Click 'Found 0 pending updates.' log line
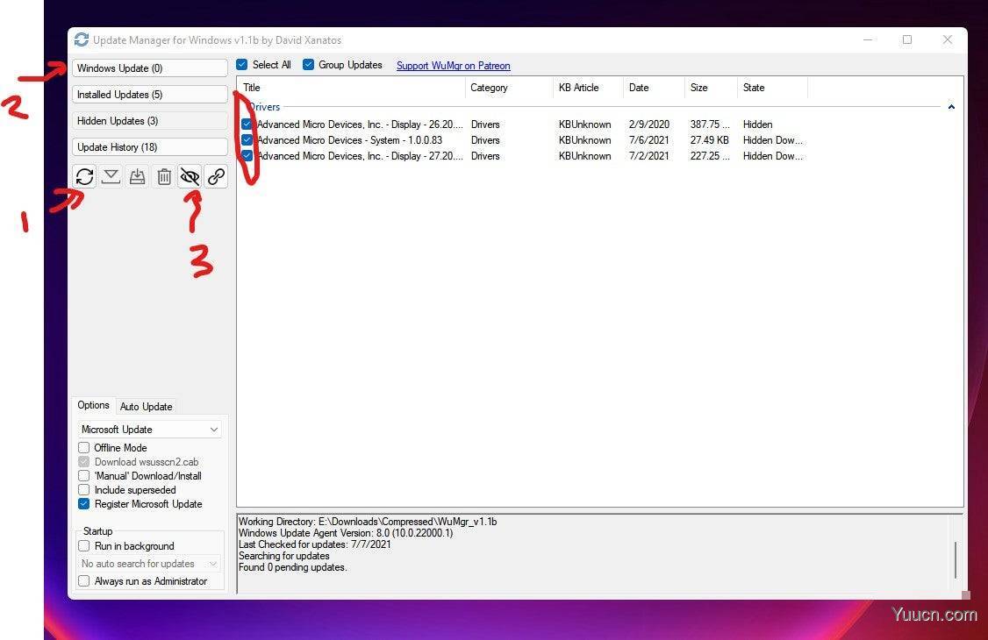 293,567
